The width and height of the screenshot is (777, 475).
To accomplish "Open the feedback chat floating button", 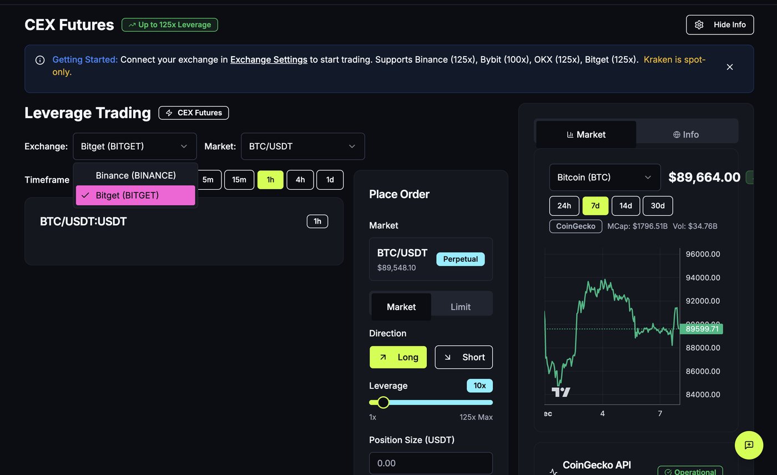I will tap(749, 445).
